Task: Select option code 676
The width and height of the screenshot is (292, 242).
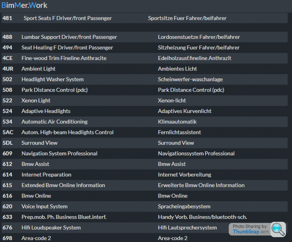Action: (7, 228)
